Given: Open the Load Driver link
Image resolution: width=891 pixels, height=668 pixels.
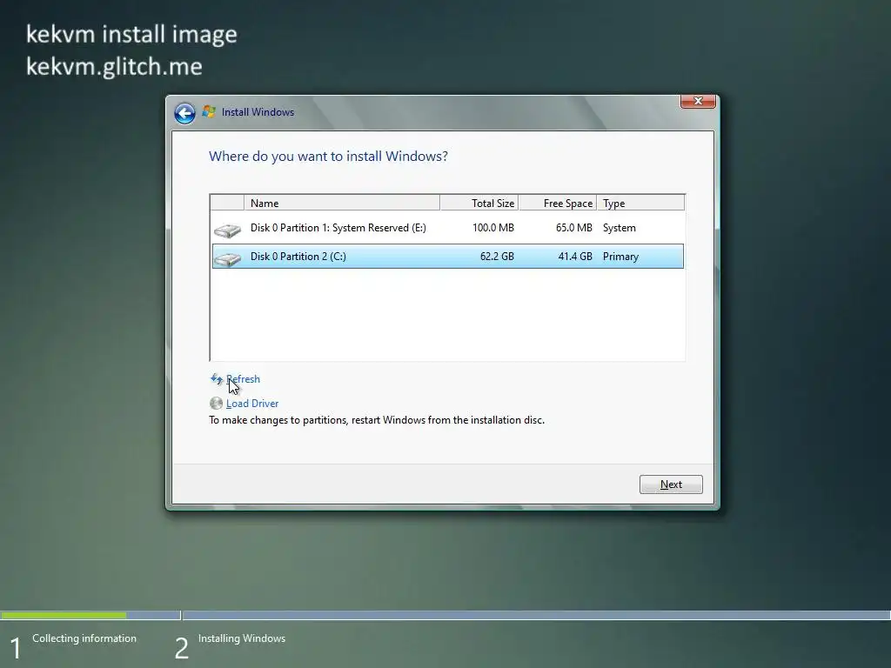Looking at the screenshot, I should (x=252, y=404).
